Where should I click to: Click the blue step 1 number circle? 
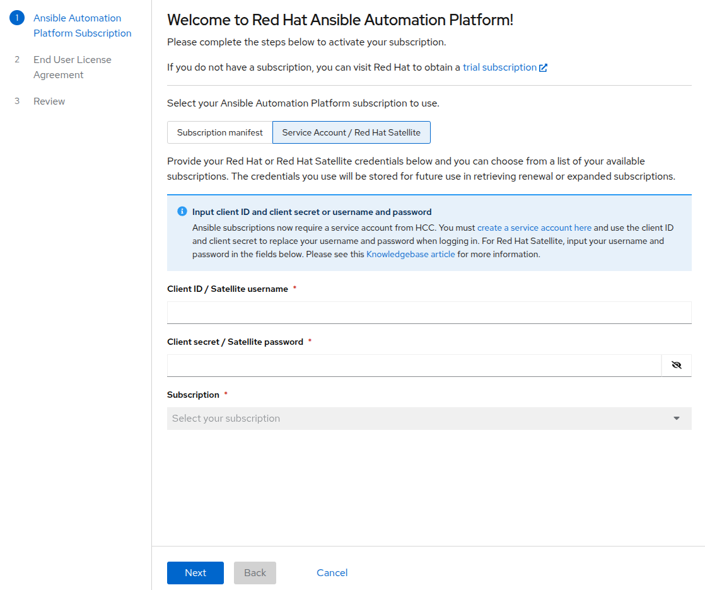(17, 18)
